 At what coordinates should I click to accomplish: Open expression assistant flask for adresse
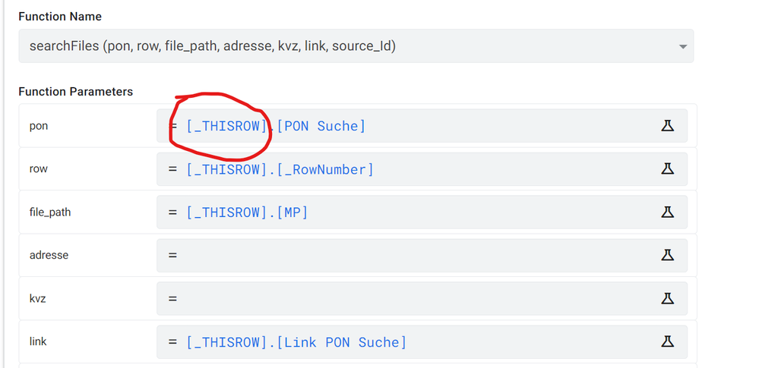pyautogui.click(x=668, y=255)
